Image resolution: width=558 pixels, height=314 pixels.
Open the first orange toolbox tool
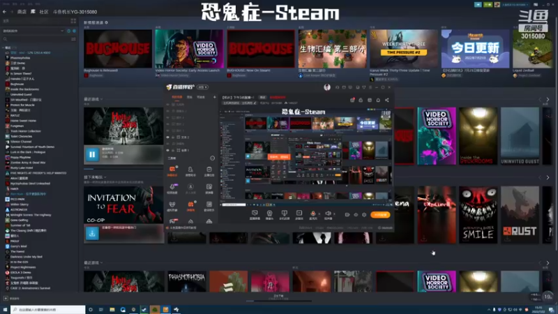click(172, 171)
